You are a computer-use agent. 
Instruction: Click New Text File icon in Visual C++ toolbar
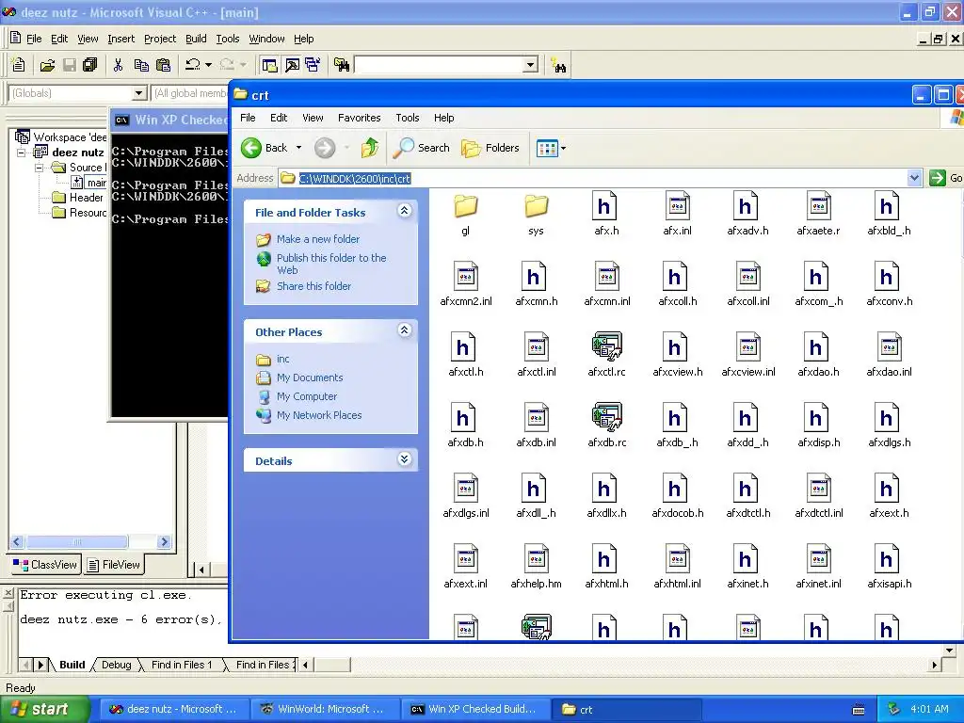click(x=19, y=65)
